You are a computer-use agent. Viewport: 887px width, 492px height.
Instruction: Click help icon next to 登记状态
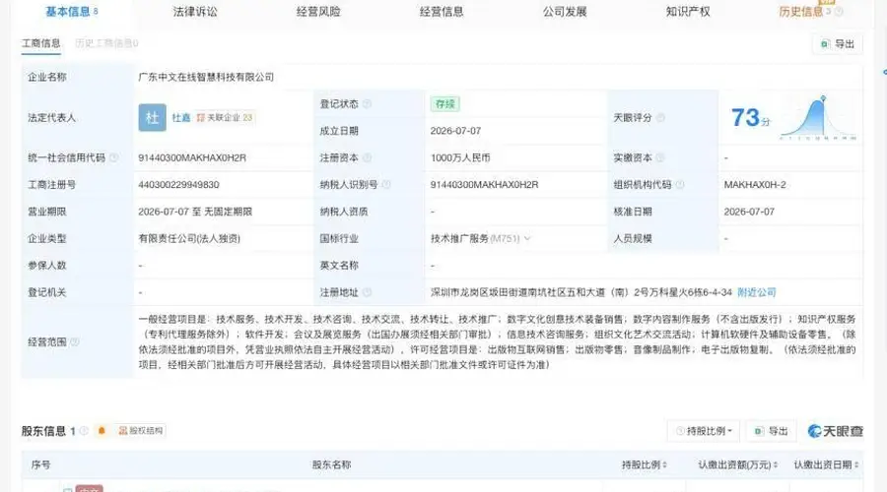[x=368, y=104]
